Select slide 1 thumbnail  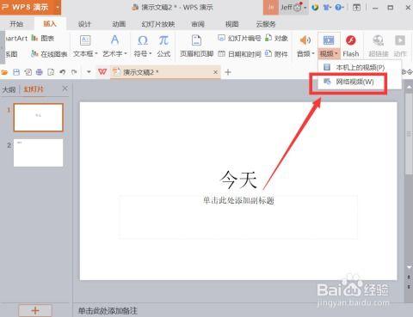pyautogui.click(x=38, y=118)
